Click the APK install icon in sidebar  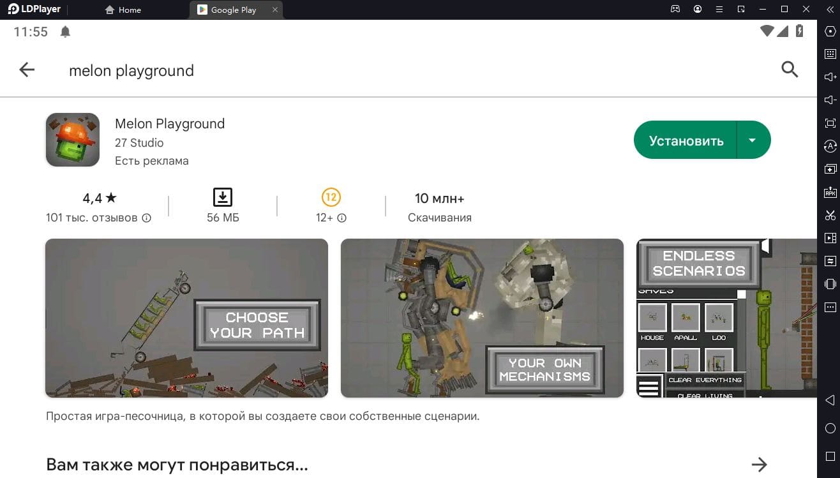[x=830, y=192]
